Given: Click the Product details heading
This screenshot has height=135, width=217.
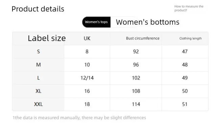Looking at the screenshot, I should (38, 9).
